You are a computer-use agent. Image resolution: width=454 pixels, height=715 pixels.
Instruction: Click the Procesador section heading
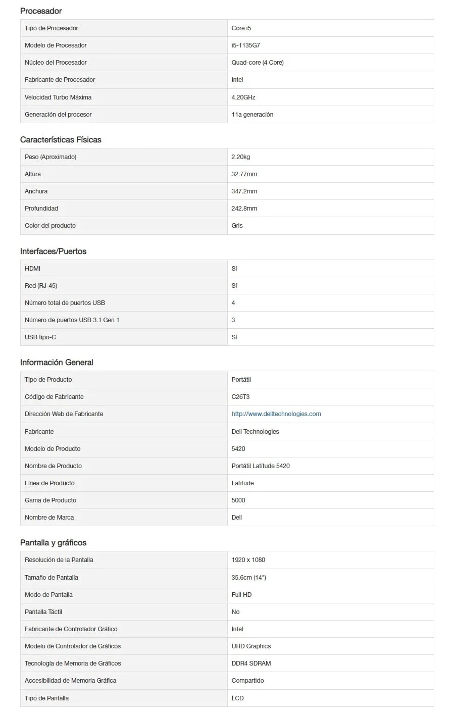tap(41, 11)
